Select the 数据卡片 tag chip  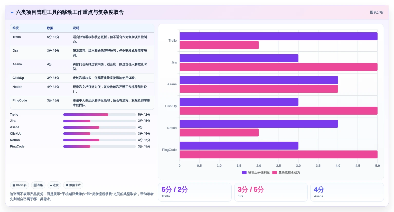coord(73,185)
